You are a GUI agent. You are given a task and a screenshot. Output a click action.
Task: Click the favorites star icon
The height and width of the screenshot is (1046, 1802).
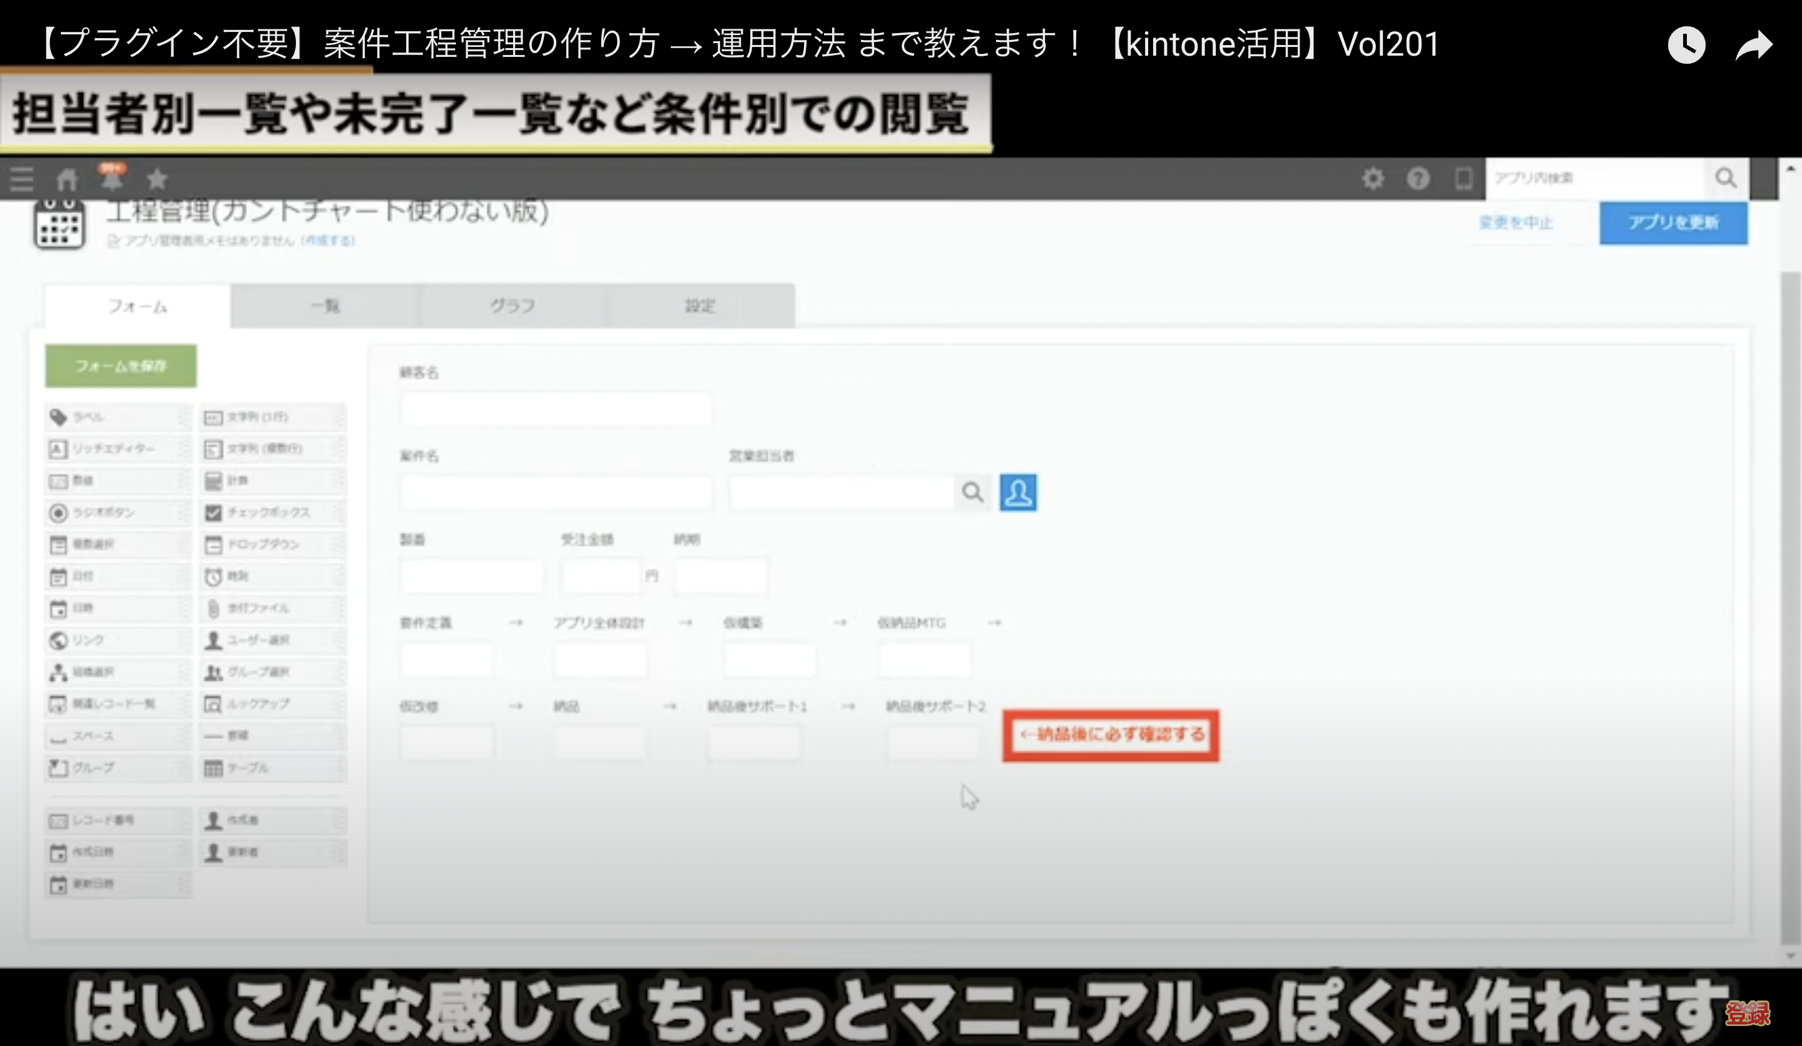(x=157, y=179)
